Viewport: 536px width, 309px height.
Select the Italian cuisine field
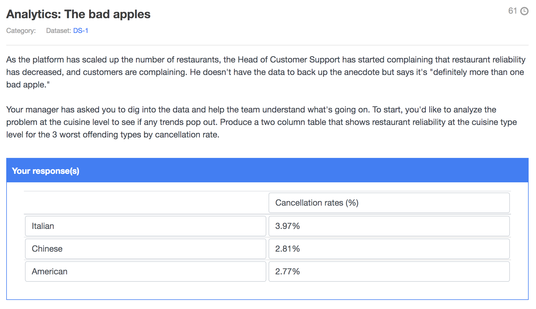[145, 226]
